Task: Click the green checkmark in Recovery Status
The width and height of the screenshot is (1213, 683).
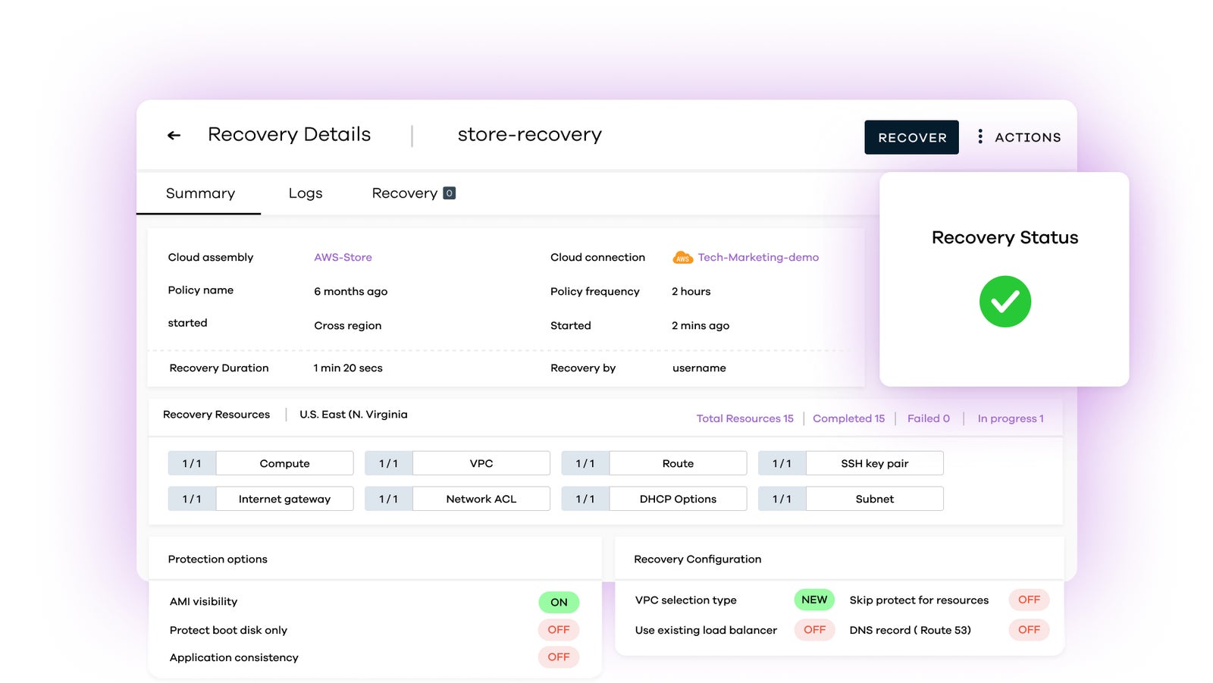Action: coord(1005,301)
